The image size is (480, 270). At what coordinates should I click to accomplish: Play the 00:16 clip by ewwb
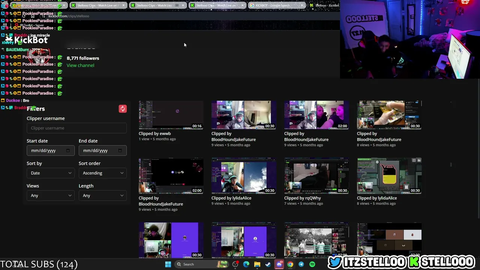171,115
